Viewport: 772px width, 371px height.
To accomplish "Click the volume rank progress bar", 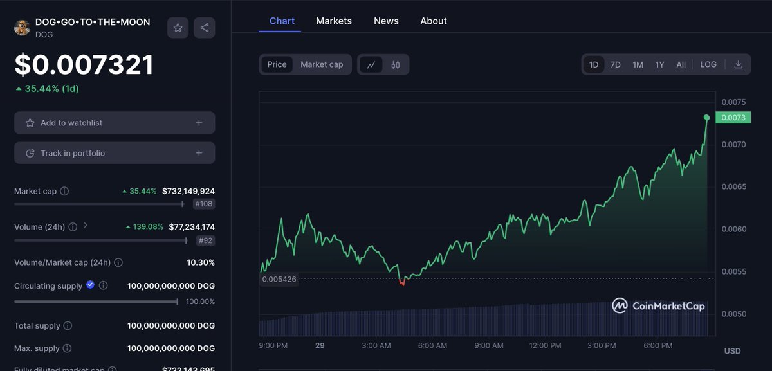I will click(x=100, y=240).
